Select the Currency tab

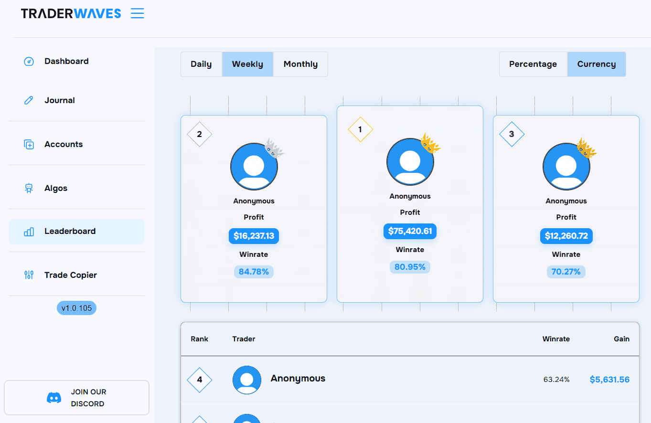click(596, 63)
